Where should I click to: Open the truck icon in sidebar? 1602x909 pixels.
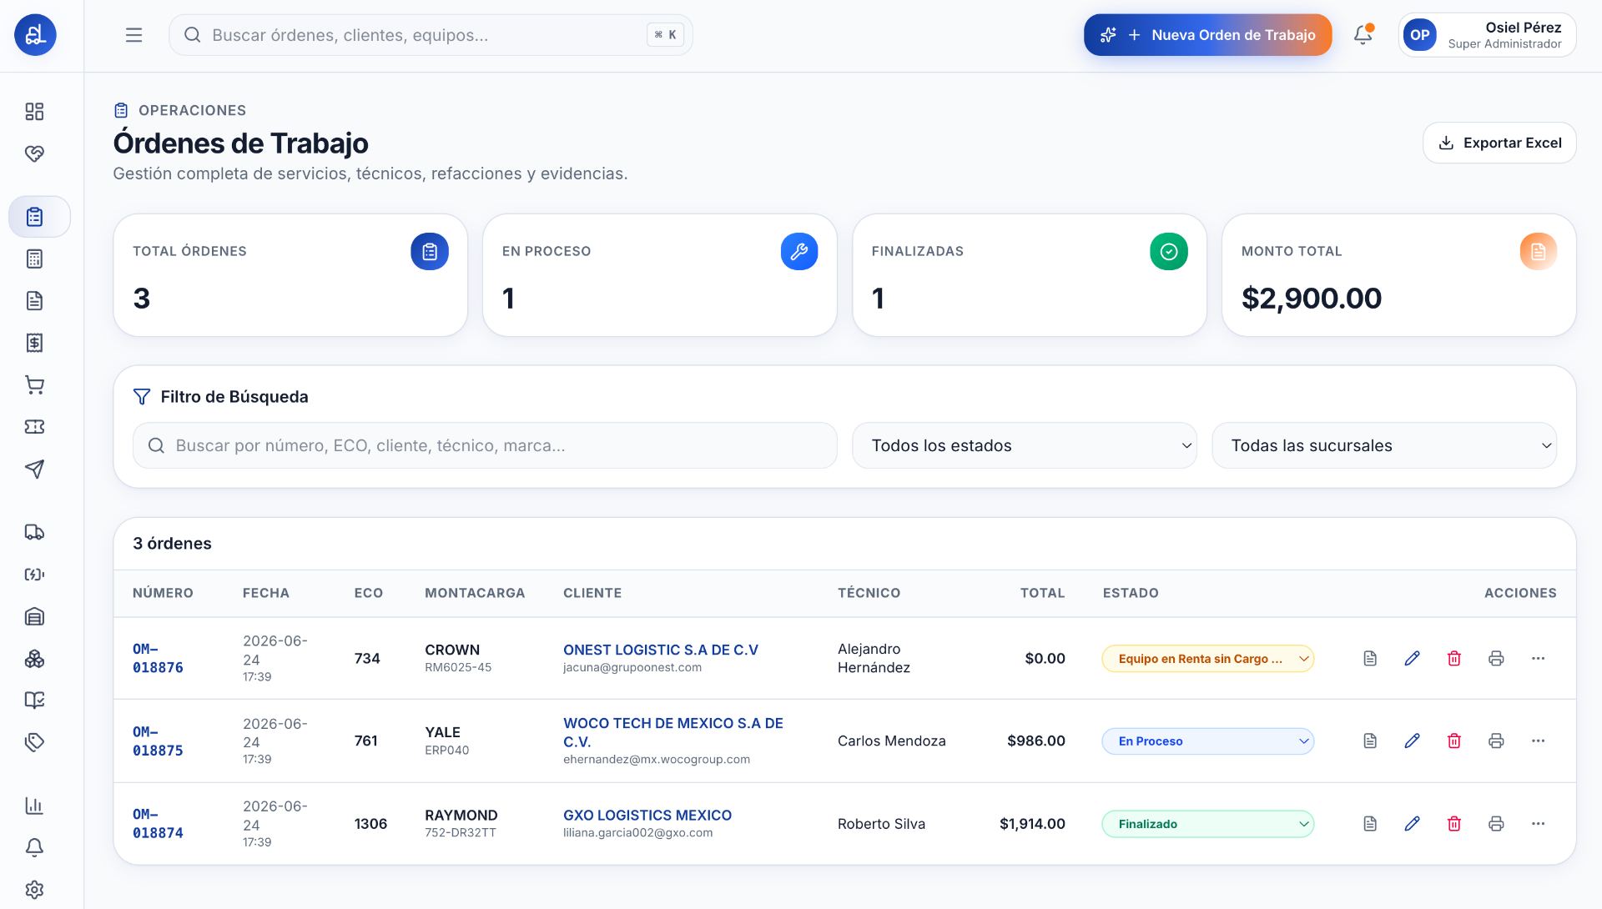pyautogui.click(x=34, y=532)
